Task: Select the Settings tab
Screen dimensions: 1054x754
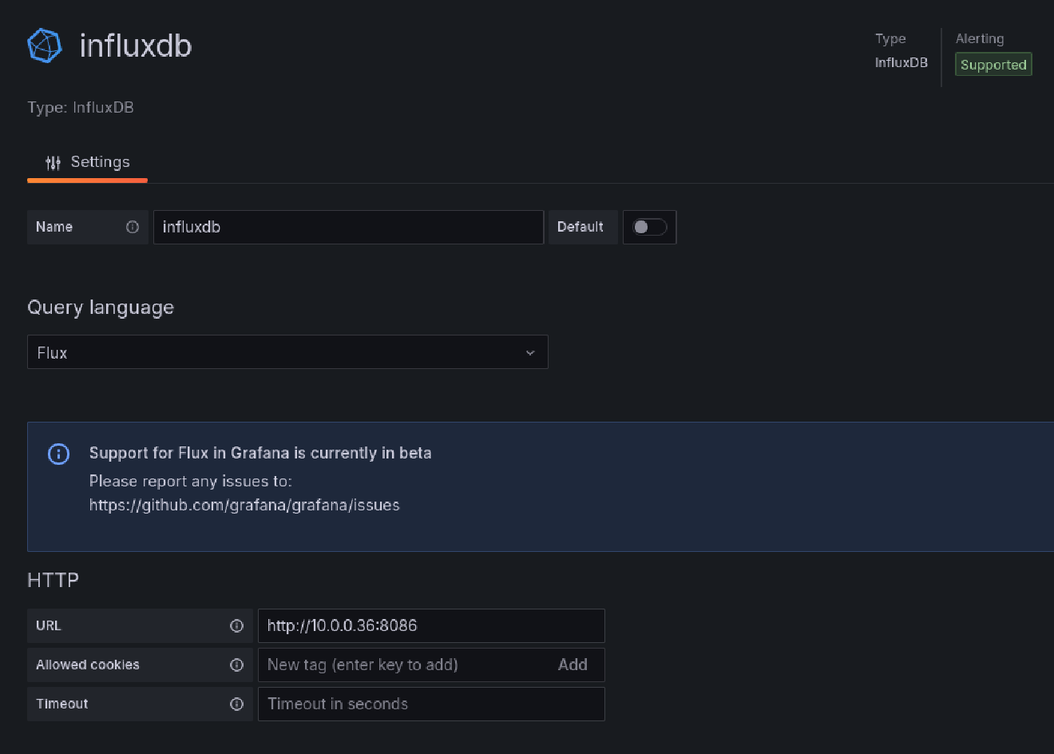Action: (100, 162)
